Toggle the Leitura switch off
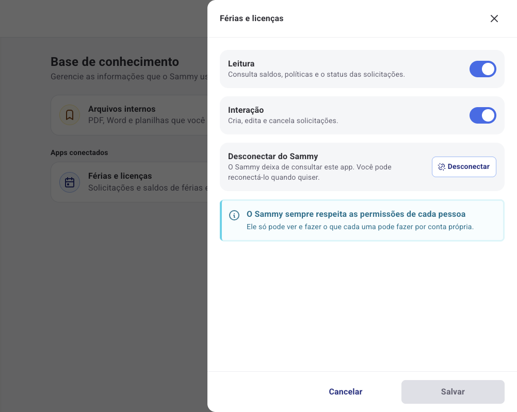Screen dimensions: 517x412 [483, 69]
